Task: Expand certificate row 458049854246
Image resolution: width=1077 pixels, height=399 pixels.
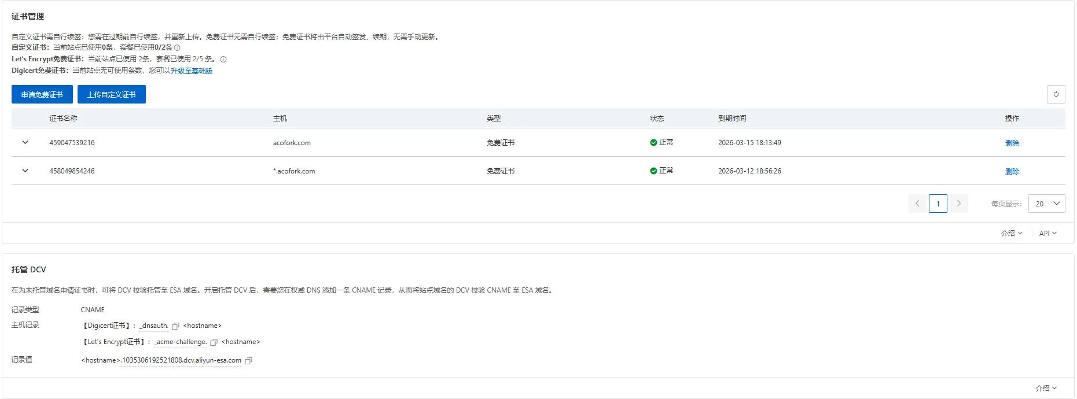Action: pyautogui.click(x=25, y=171)
